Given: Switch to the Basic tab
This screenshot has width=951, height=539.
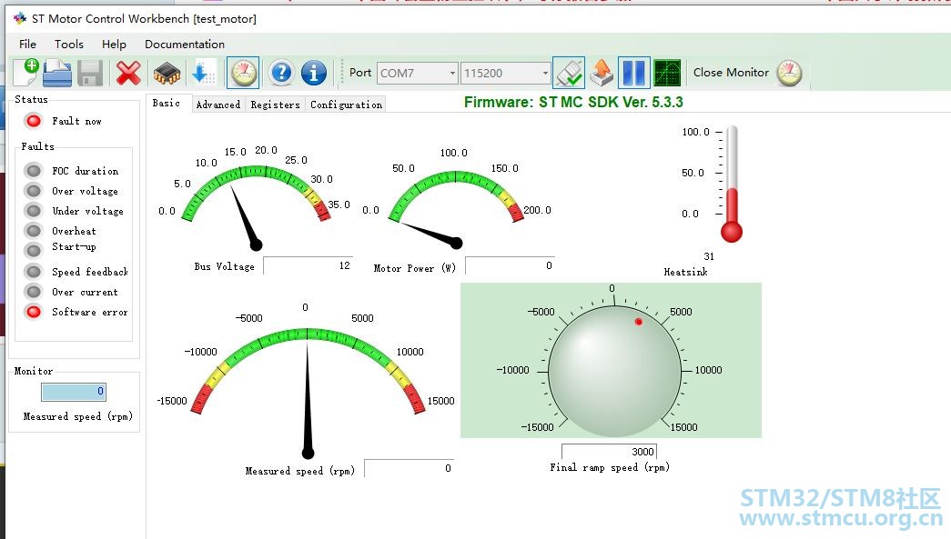Looking at the screenshot, I should point(167,104).
